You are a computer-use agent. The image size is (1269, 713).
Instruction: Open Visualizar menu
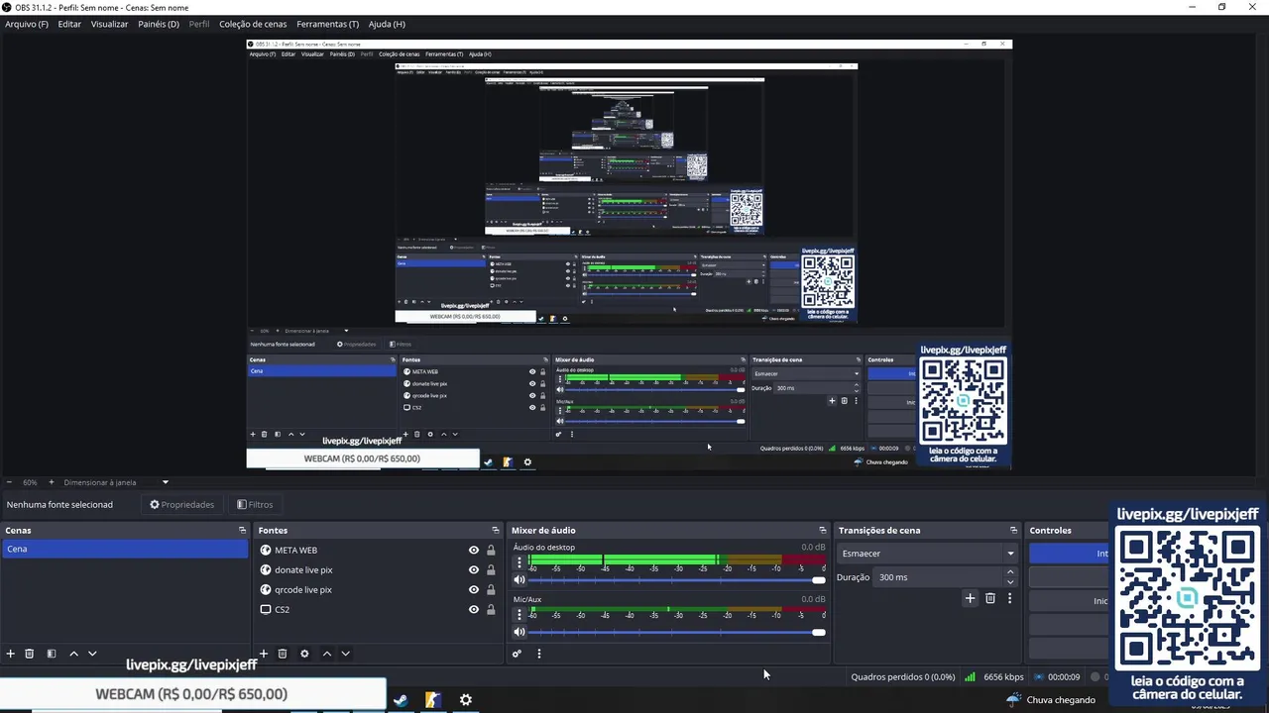[109, 24]
